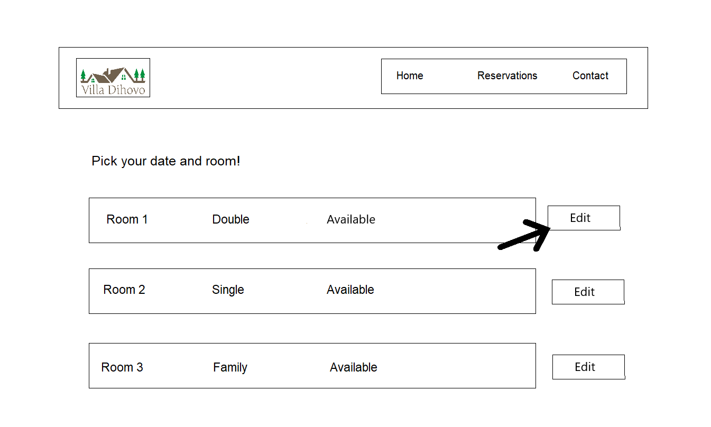Click the 'Pick your date and room!' heading
Viewport: 711px width, 427px height.
pos(166,161)
